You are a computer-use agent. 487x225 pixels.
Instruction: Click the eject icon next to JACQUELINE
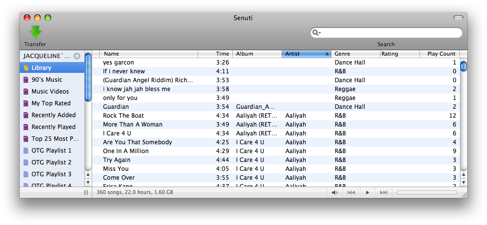(x=77, y=56)
